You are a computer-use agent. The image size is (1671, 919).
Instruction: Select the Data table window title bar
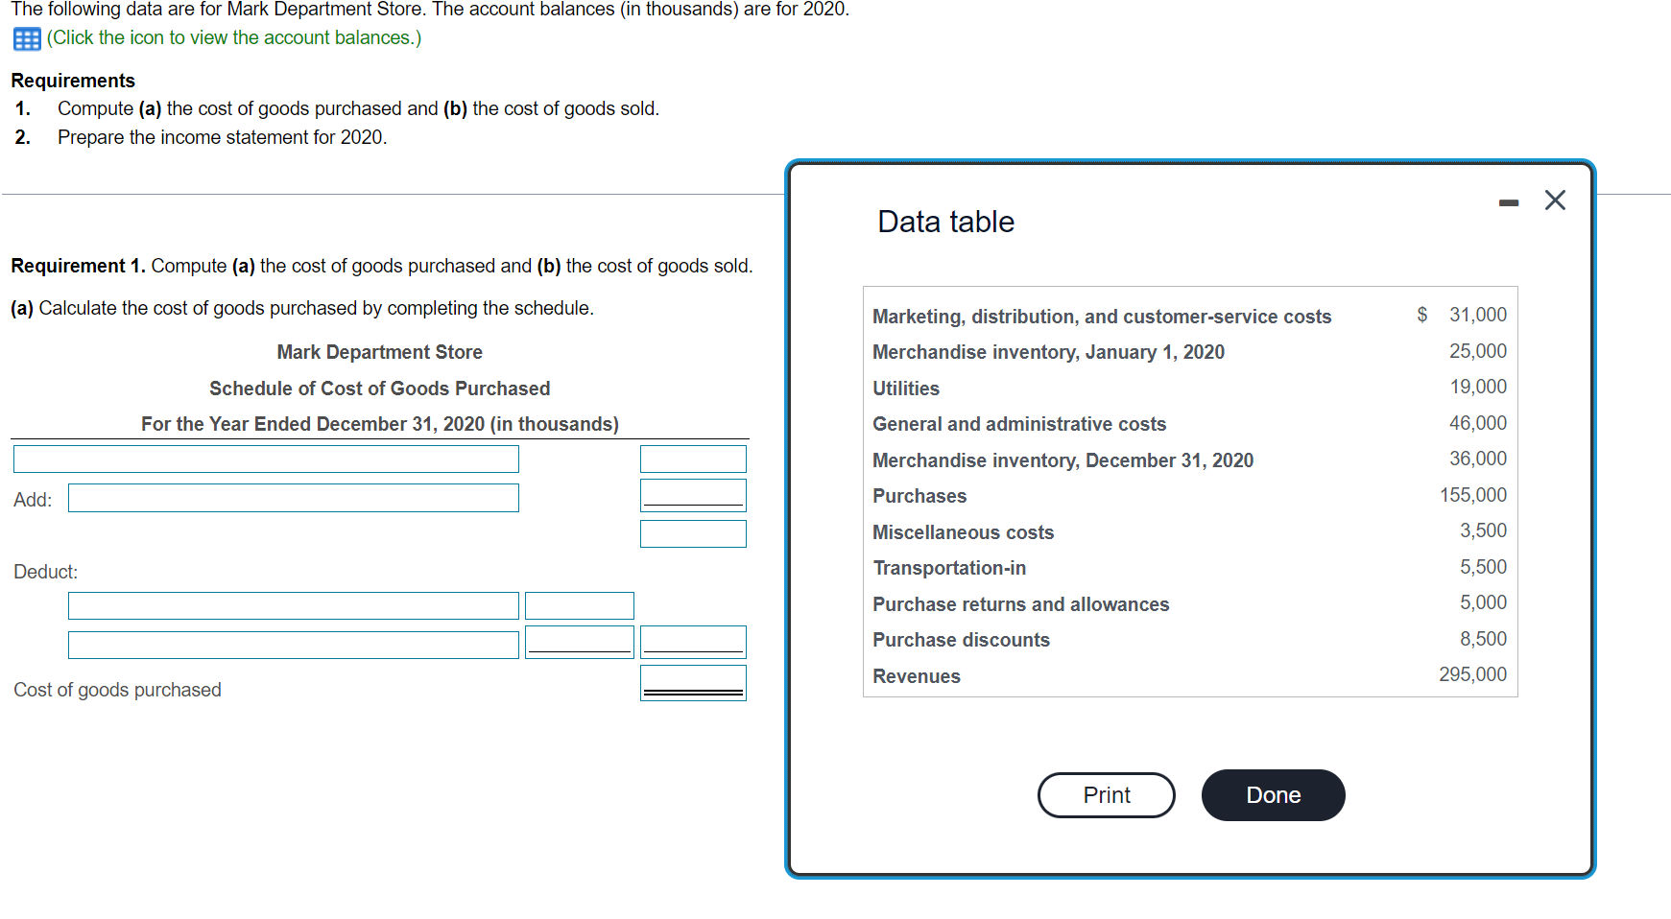944,222
